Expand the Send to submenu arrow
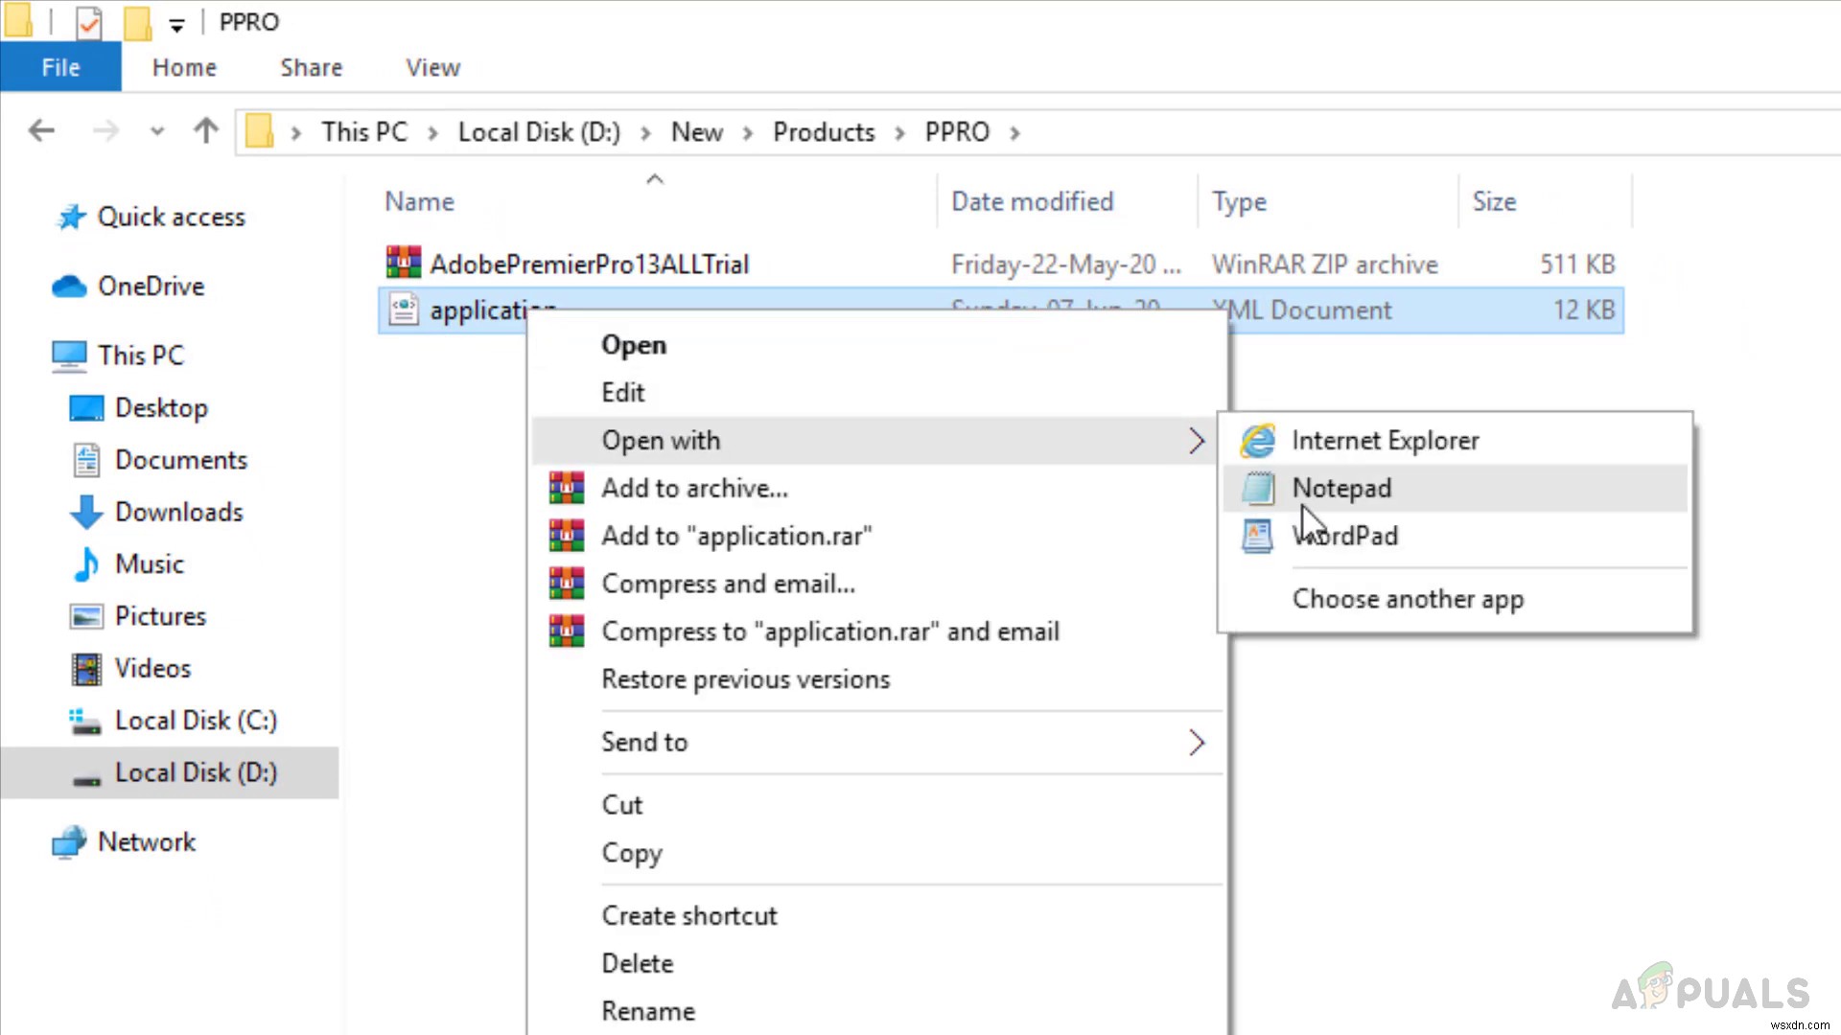 1195,743
